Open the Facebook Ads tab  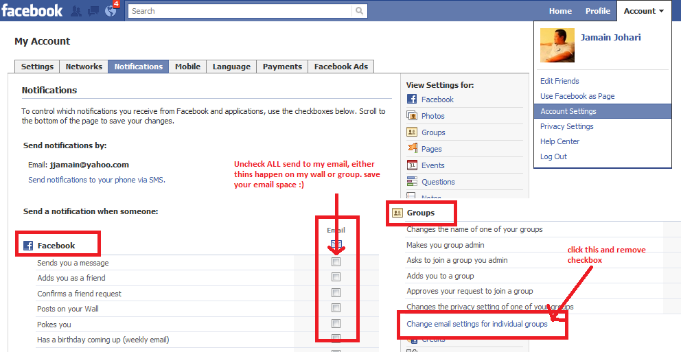click(x=341, y=67)
